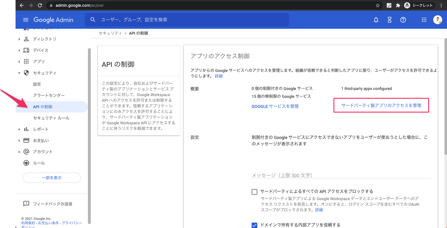Image resolution: width=447 pixels, height=228 pixels.
Task: Click the アカウント at-sign icon
Action: 26,152
